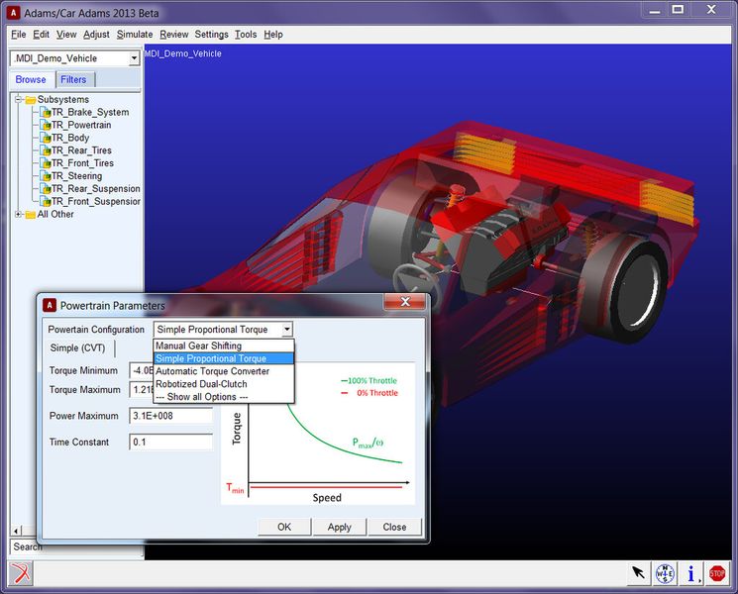Collapse the Subsystems tree node
The height and width of the screenshot is (594, 738).
pyautogui.click(x=18, y=99)
